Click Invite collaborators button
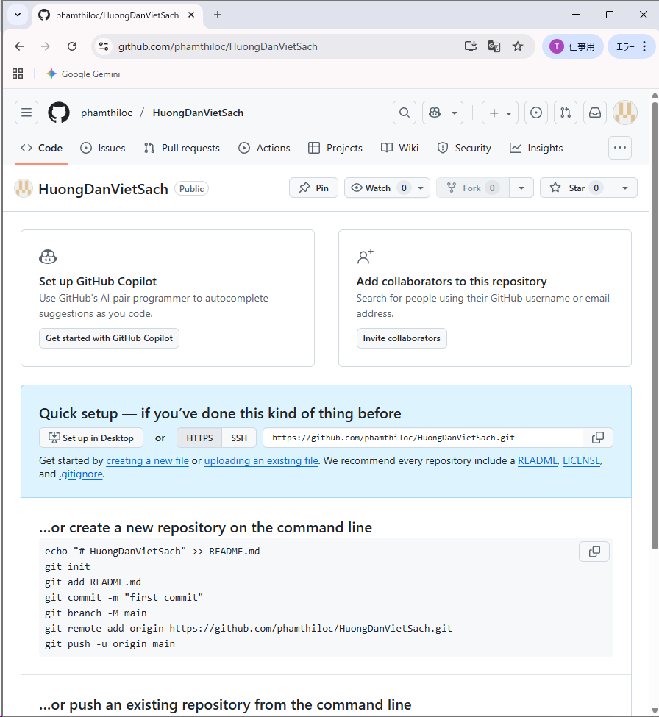 coord(402,338)
